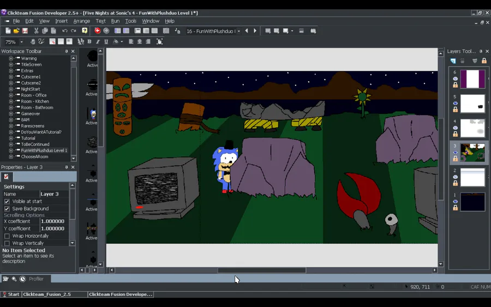Toggle Italic text formatting
This screenshot has height=307, width=491.
[98, 41]
